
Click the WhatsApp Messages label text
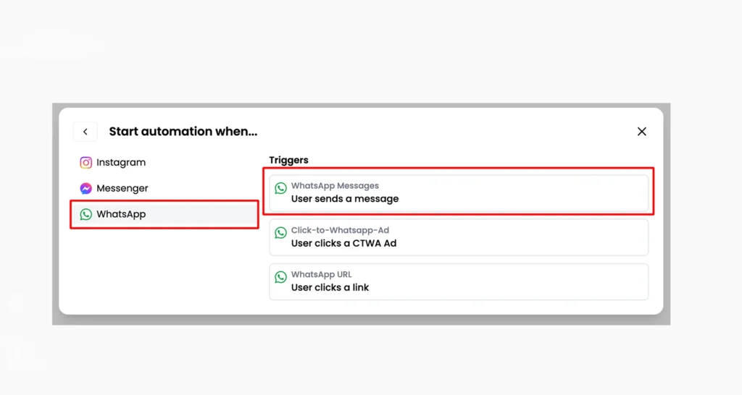click(335, 186)
